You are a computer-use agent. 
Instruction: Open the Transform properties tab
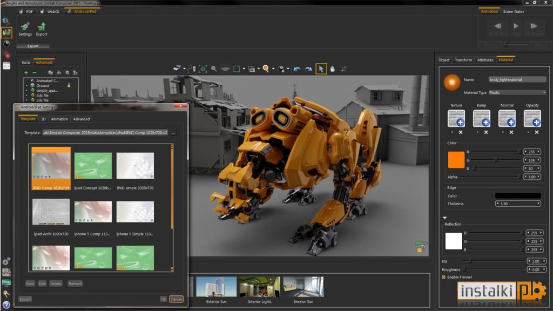pyautogui.click(x=463, y=60)
